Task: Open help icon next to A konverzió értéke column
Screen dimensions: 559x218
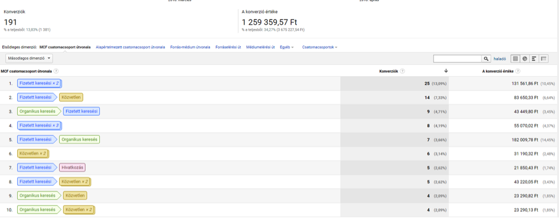Action: coord(518,71)
